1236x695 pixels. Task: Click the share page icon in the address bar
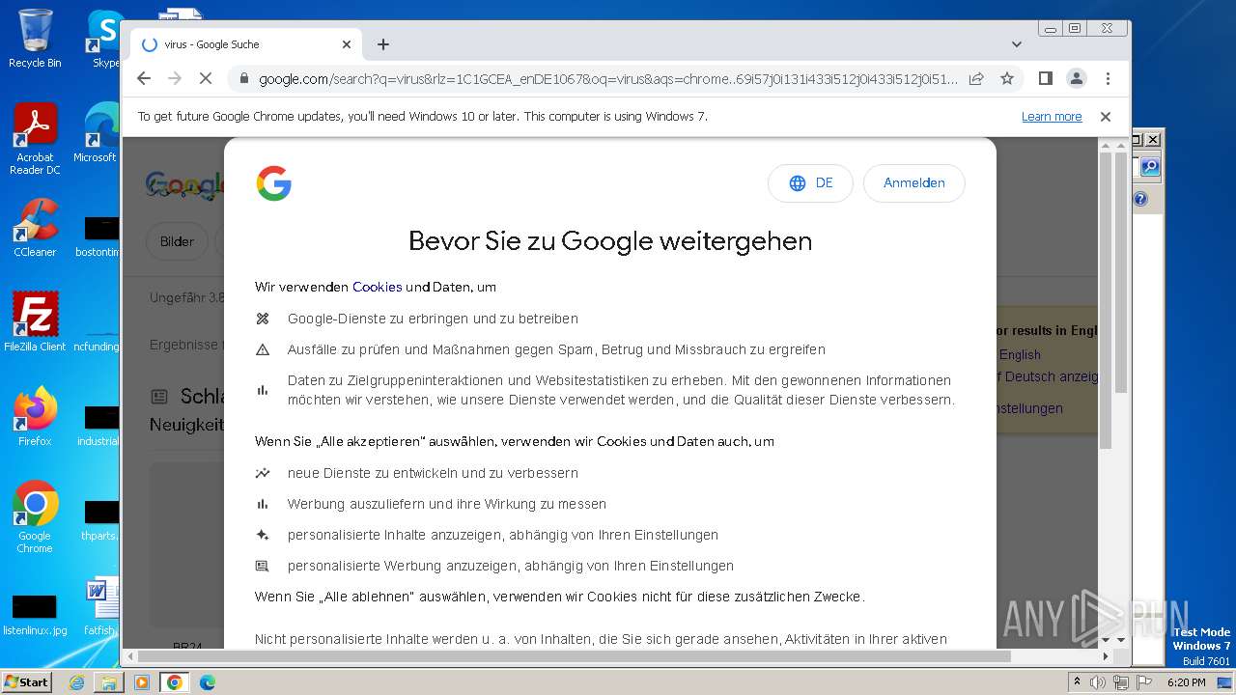[976, 78]
